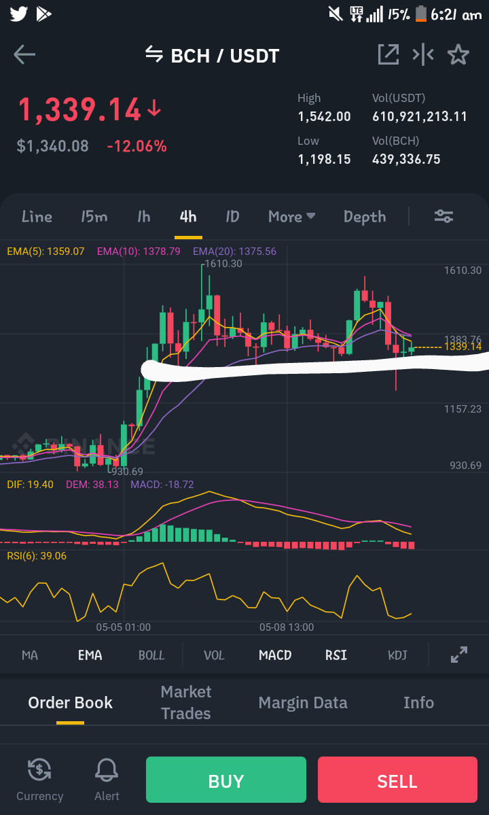Tap the red SELL button
The width and height of the screenshot is (489, 815).
coord(397,780)
